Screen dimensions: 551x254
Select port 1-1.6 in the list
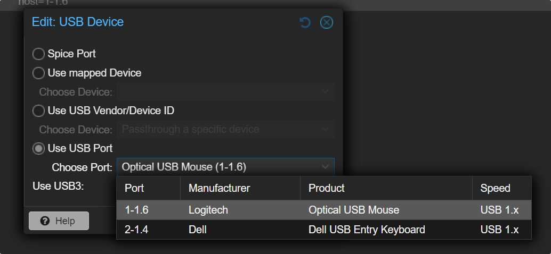click(x=137, y=210)
